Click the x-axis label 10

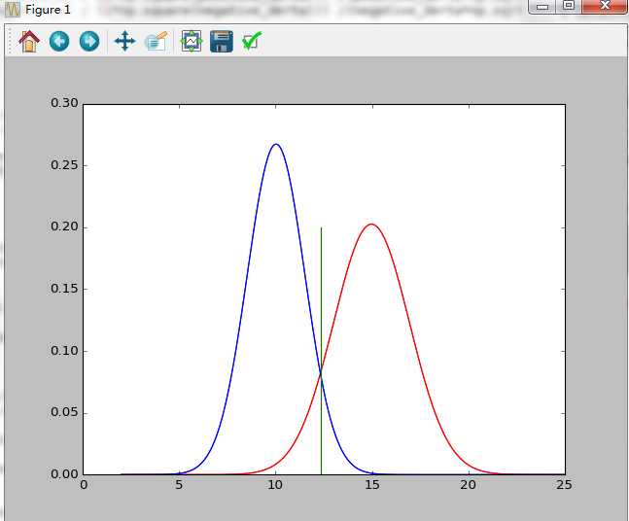(x=275, y=485)
